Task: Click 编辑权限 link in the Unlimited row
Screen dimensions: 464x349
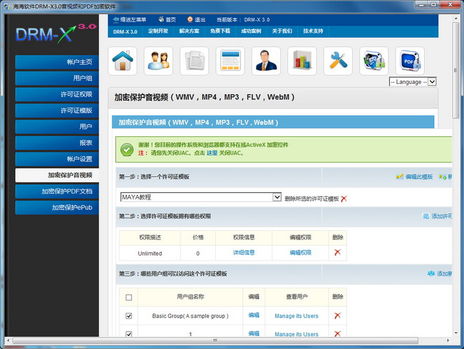Action: pos(300,252)
